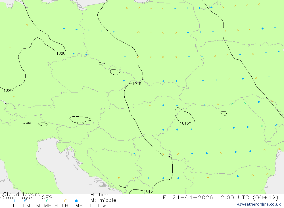Click the 'GFS' model label
284x208 pixels.
click(x=47, y=198)
